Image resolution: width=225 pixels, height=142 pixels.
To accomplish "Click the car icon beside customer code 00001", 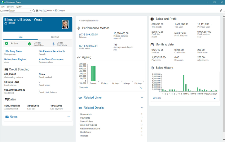I will point(6,23).
